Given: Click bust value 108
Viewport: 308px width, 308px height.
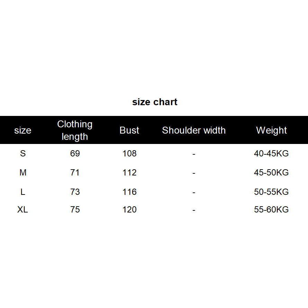Looking at the screenshot, I should 129,153.
